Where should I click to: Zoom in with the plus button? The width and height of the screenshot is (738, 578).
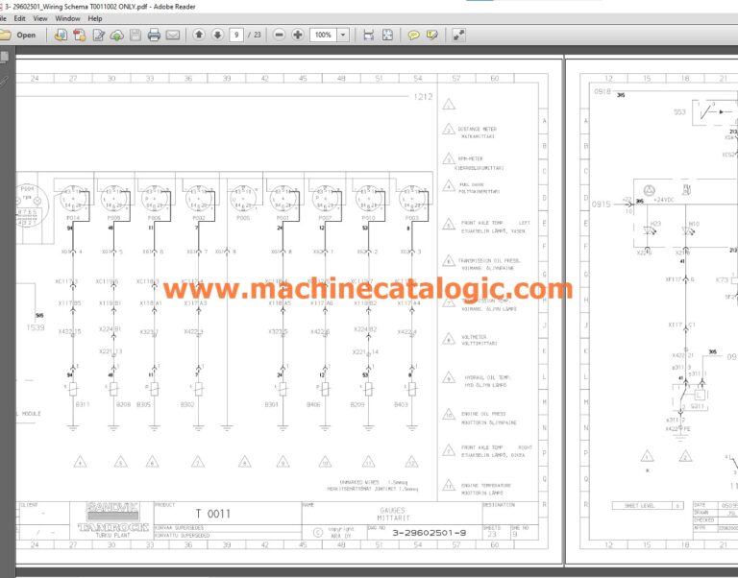point(298,35)
